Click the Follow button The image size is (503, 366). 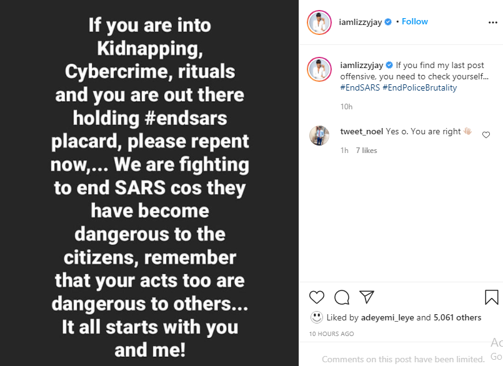(415, 22)
